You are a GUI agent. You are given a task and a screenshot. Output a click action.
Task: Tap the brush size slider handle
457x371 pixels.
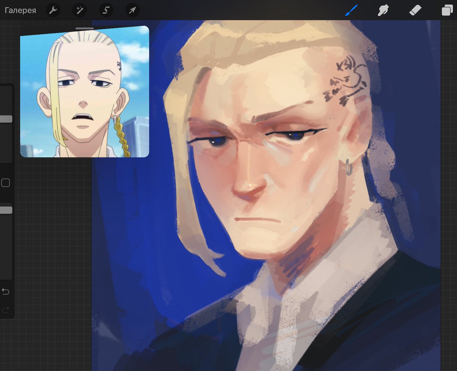point(6,119)
